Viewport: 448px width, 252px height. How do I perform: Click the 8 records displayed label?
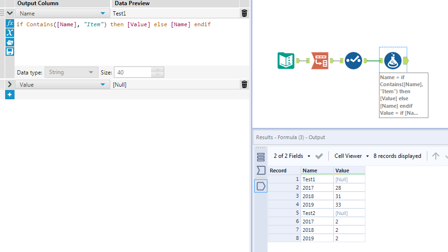tap(397, 156)
